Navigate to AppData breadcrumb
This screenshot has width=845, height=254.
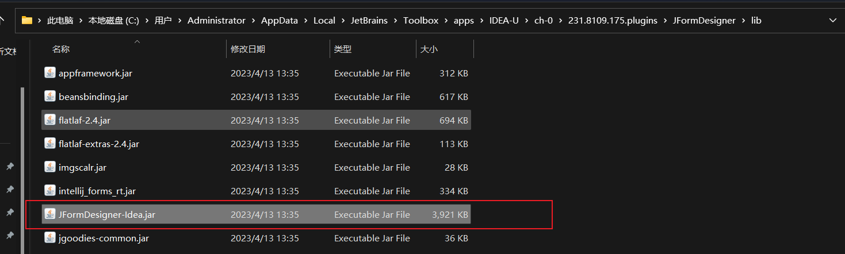click(x=280, y=20)
